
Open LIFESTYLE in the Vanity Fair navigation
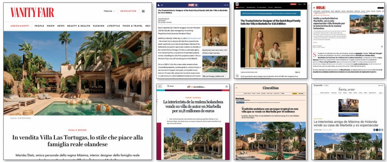point(114,26)
